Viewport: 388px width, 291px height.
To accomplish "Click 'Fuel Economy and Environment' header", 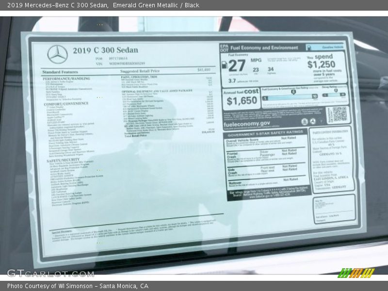I will (x=264, y=48).
